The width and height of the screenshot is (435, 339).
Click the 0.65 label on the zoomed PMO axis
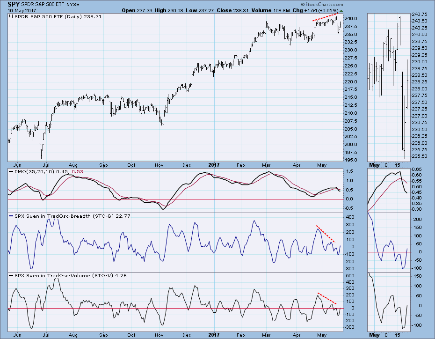tap(417, 169)
